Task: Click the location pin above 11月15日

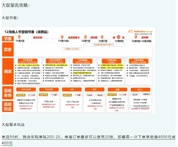Action: 62,37
